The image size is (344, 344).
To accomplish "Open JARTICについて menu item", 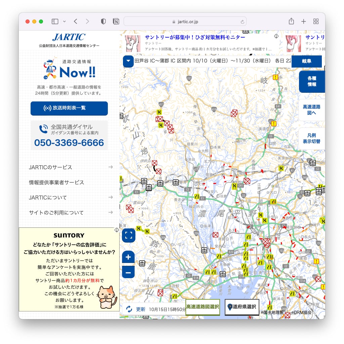I will tap(71, 197).
